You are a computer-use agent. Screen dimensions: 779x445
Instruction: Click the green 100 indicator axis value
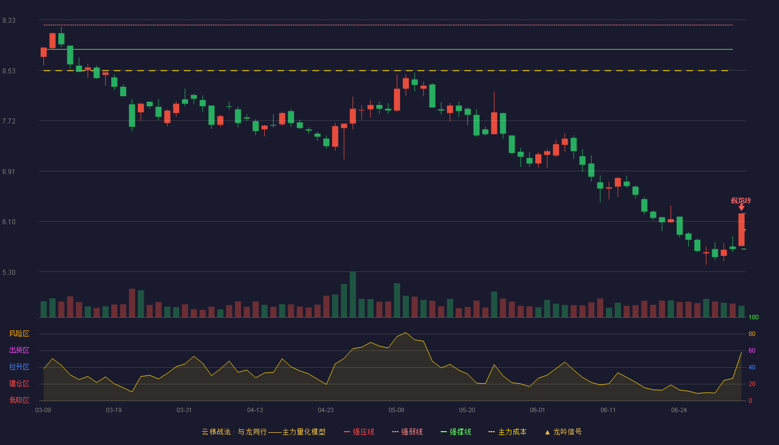point(753,318)
